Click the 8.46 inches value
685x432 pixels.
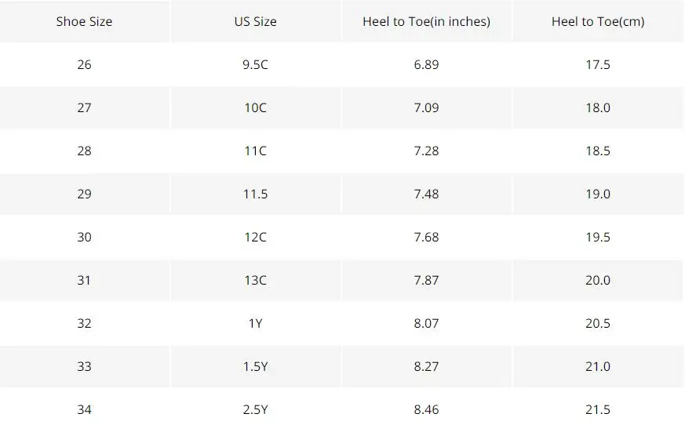426,410
